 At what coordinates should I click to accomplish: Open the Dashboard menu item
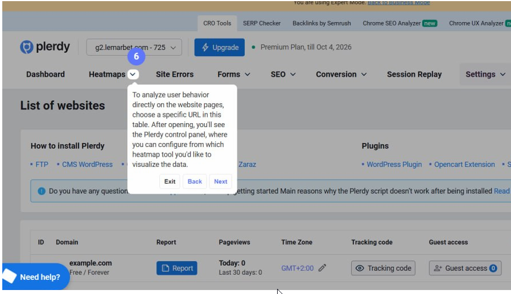pos(46,74)
